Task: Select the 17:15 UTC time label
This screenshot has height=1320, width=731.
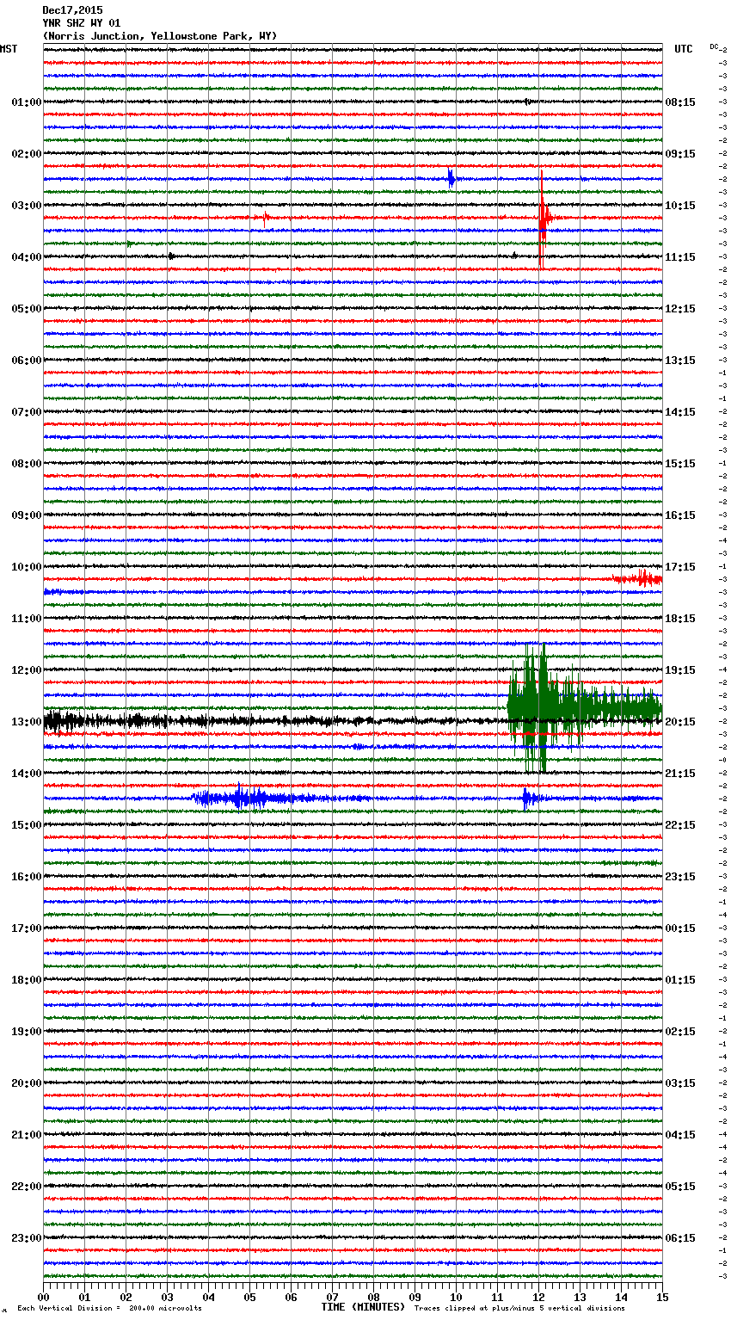Action: 680,567
